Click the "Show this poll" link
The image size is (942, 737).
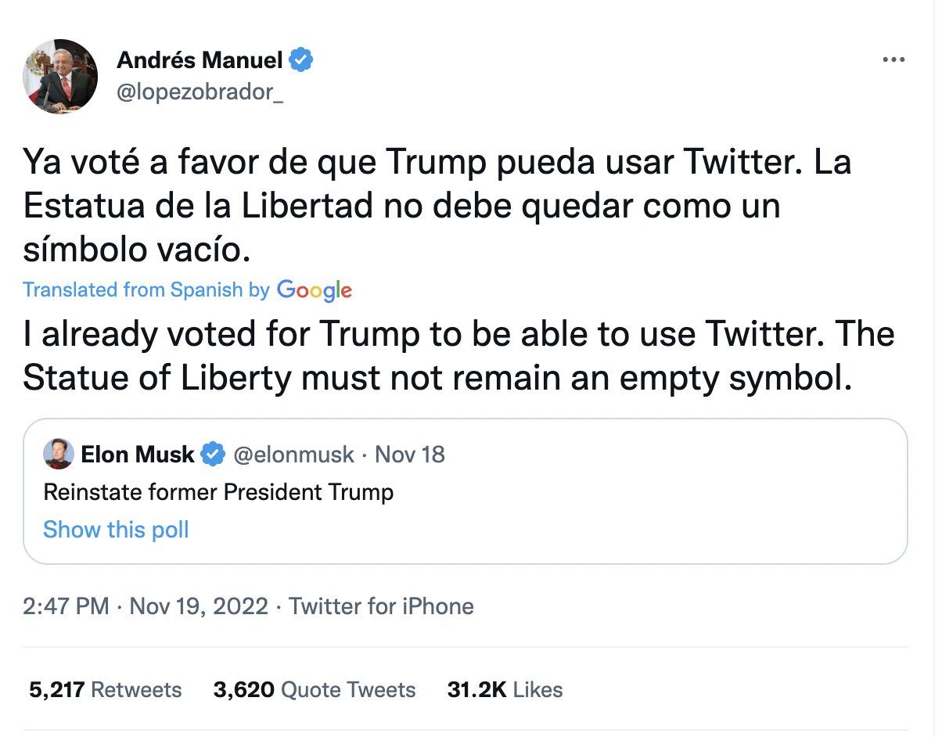coord(116,530)
